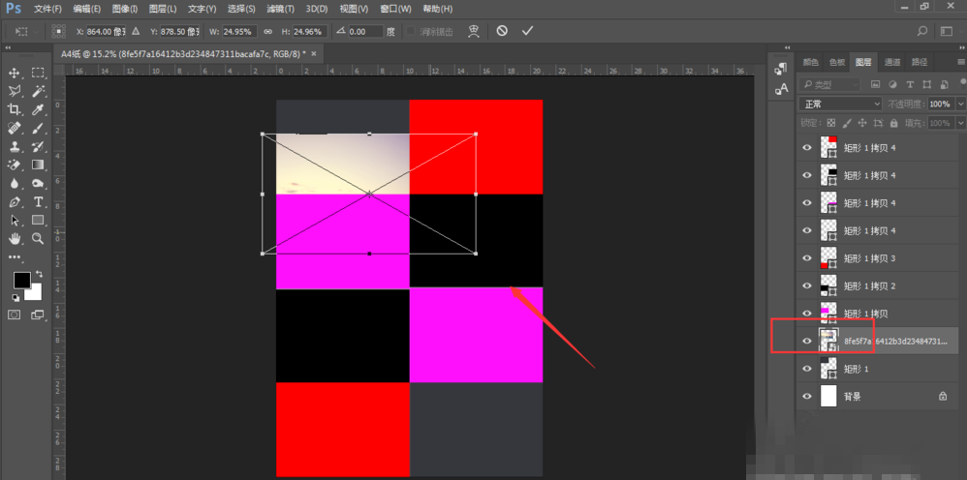Select the Move tool
Image resolution: width=967 pixels, height=480 pixels.
pos(15,73)
